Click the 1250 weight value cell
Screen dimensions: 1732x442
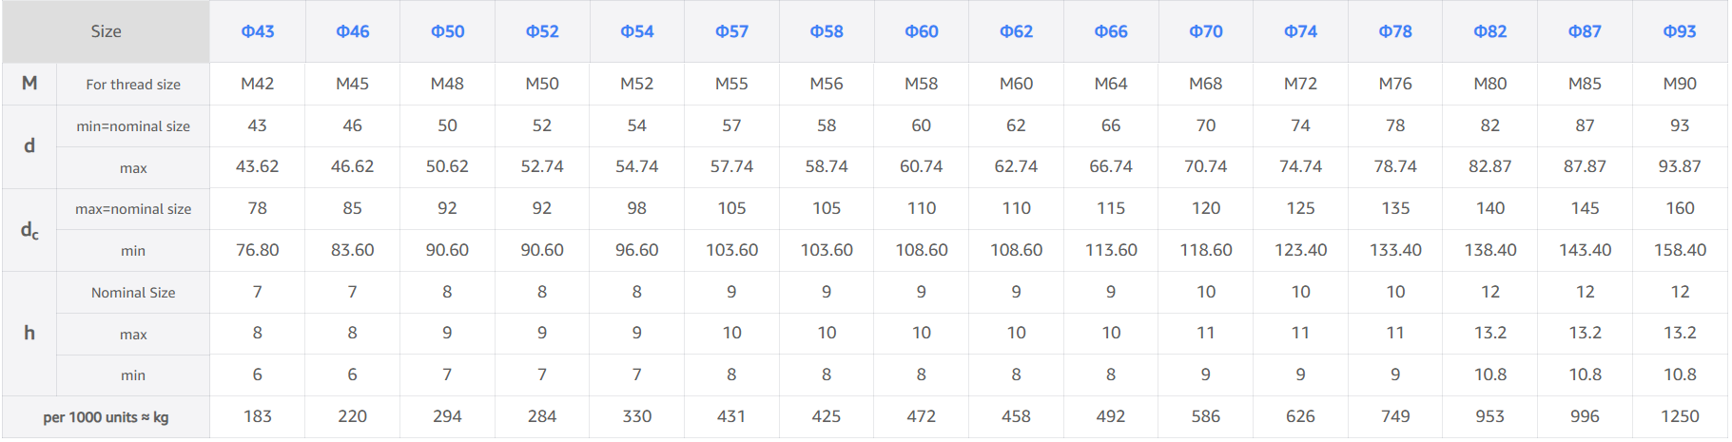[x=1680, y=416]
